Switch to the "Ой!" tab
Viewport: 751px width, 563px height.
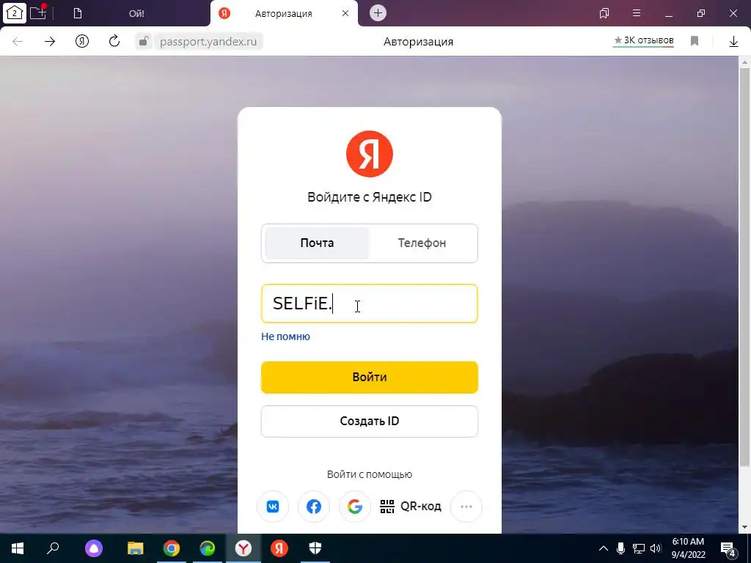click(x=136, y=13)
